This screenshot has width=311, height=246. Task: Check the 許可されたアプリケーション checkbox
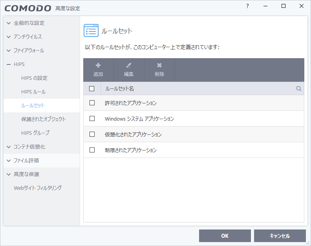[x=92, y=103]
